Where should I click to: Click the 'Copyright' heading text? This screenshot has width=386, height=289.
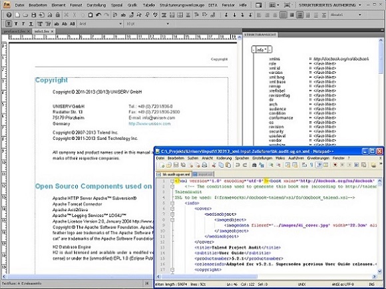[51, 80]
